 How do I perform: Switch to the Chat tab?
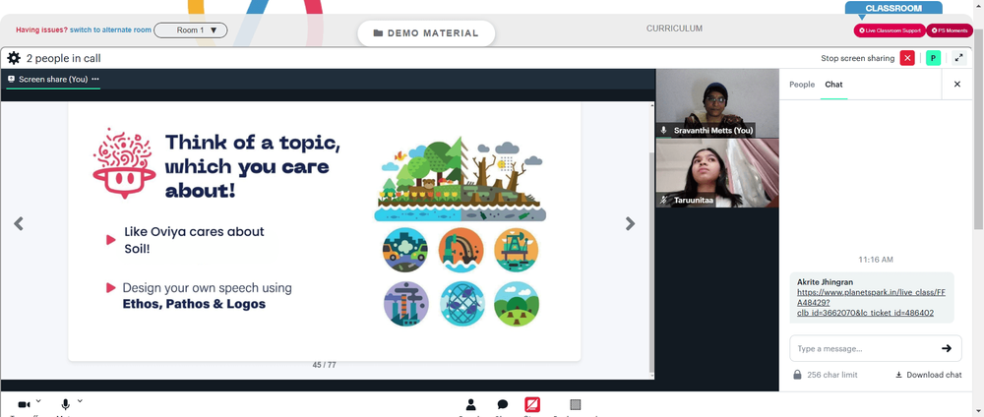[x=833, y=84]
